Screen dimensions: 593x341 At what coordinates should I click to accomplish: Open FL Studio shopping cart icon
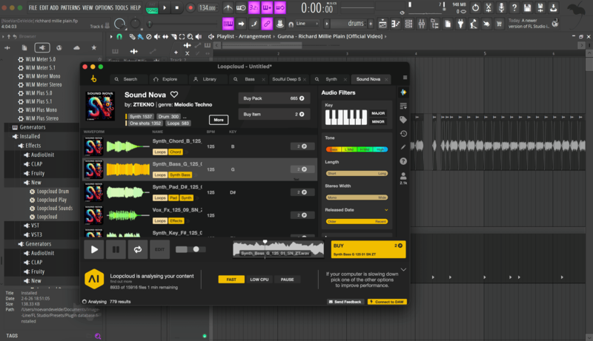coord(499,24)
